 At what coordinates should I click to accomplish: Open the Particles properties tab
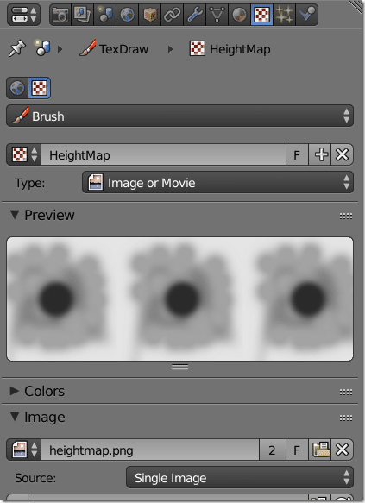pos(285,15)
